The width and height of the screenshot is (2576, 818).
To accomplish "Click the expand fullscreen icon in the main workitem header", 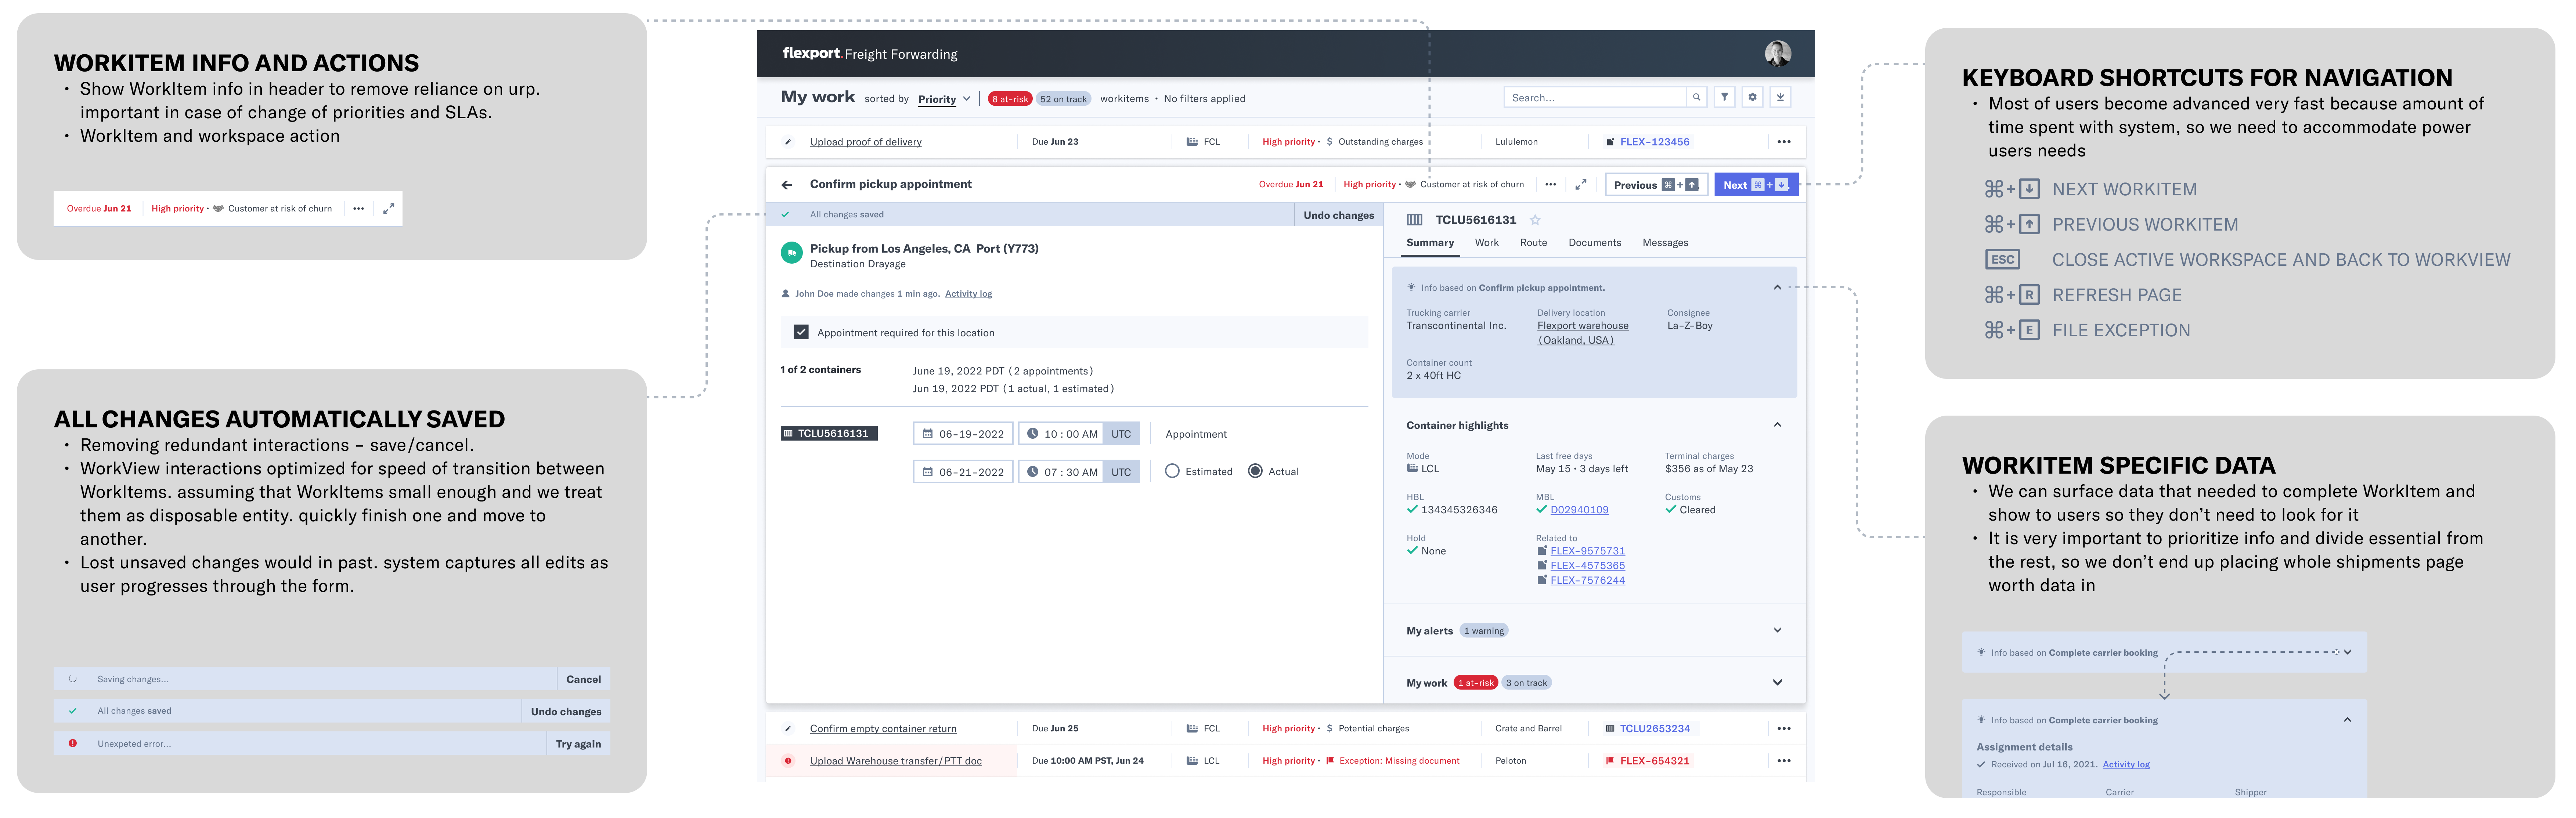I will point(1581,184).
